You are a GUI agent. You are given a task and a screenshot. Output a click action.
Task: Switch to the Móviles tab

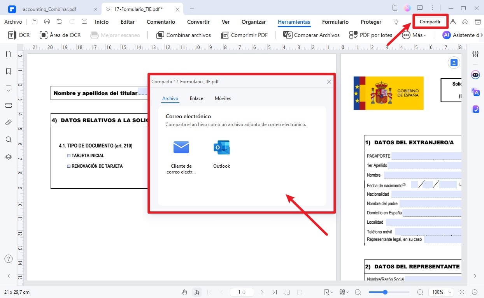[x=223, y=98]
